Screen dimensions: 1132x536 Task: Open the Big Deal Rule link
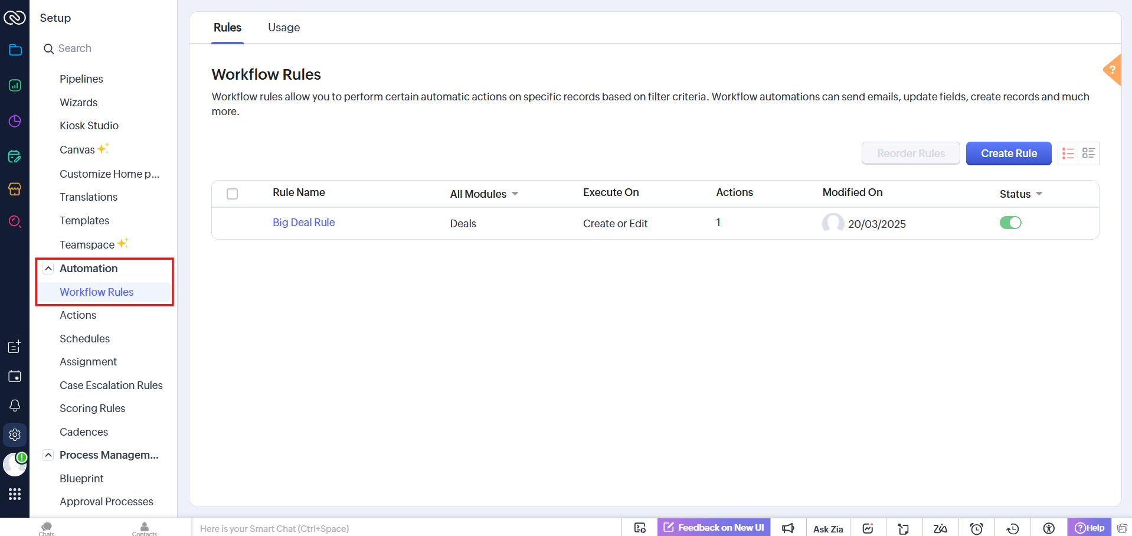tap(303, 223)
